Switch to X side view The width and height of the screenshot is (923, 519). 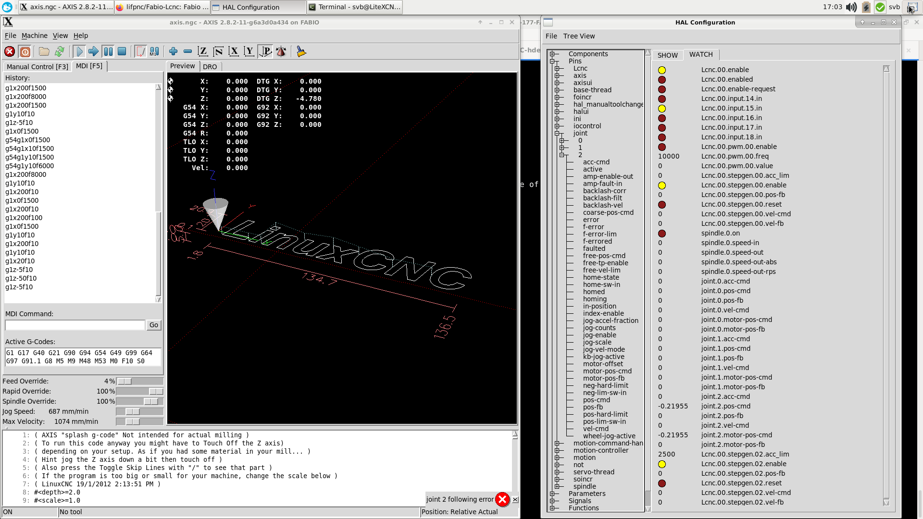(x=234, y=51)
